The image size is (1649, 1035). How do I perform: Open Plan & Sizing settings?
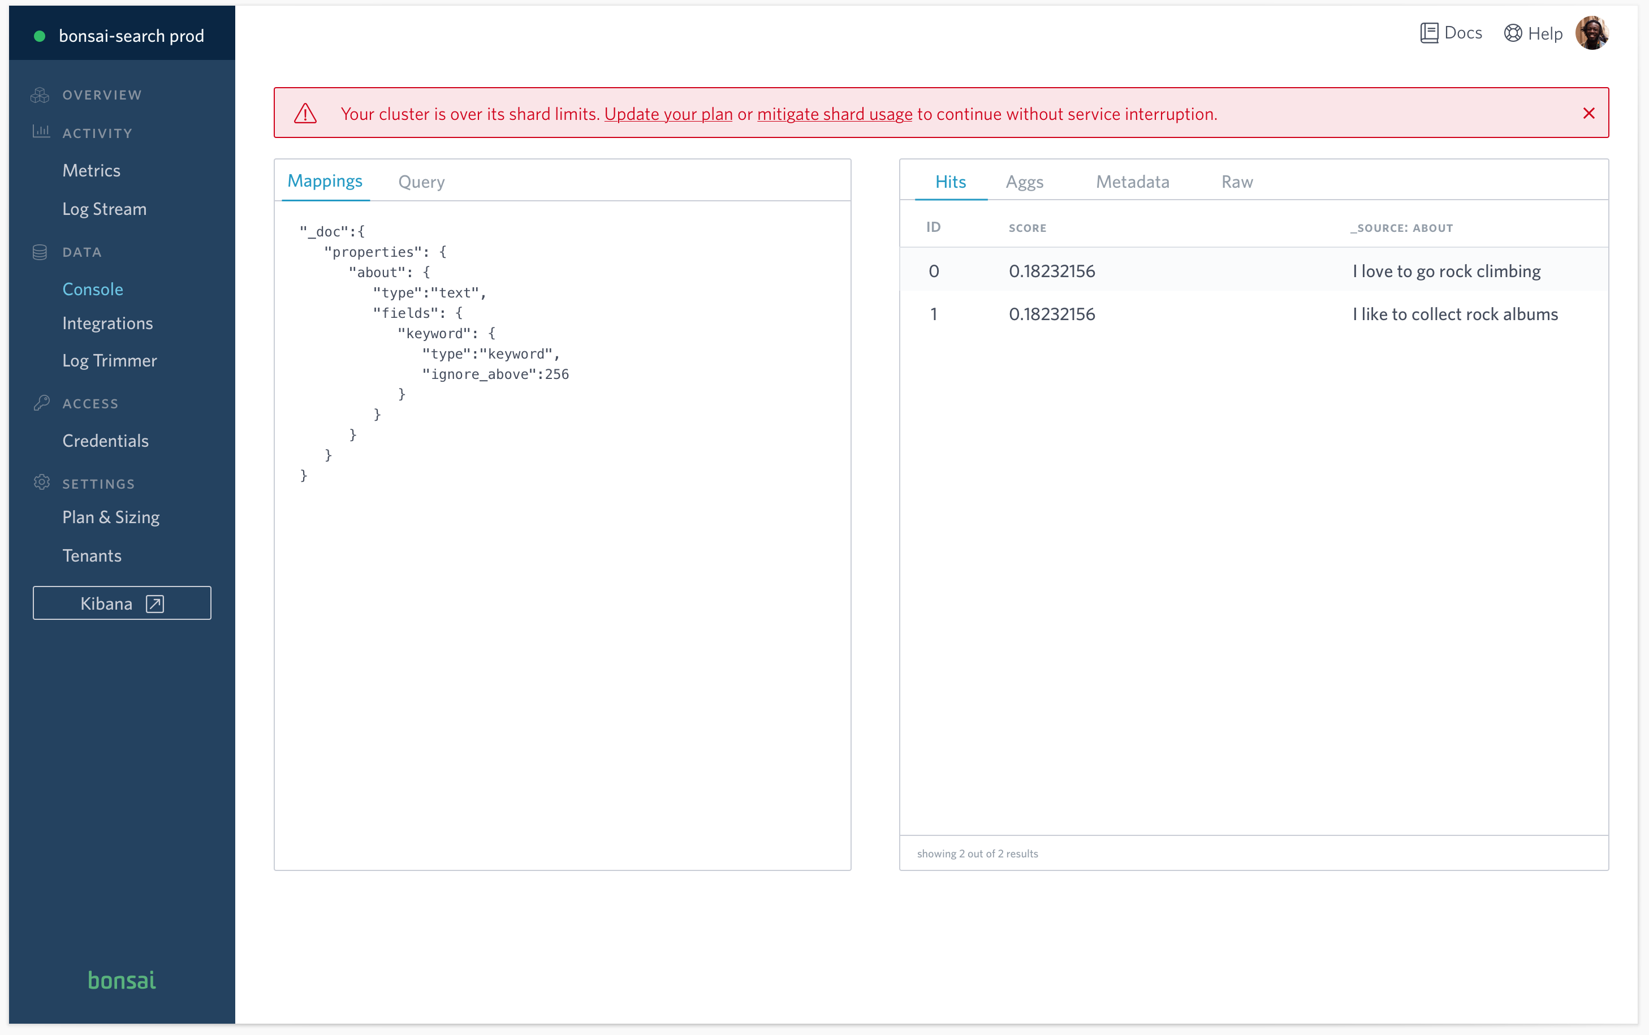(x=111, y=517)
